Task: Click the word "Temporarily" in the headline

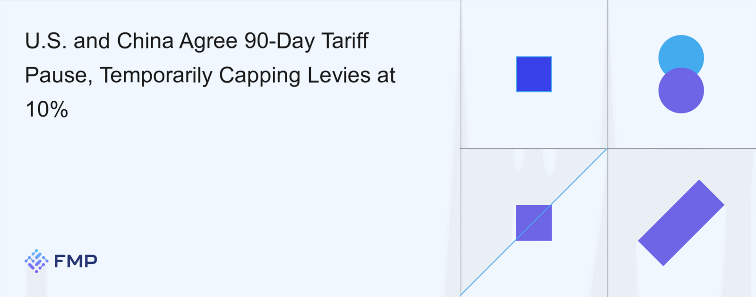Action: click(156, 76)
